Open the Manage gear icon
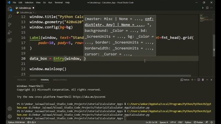 (x=10, y=116)
